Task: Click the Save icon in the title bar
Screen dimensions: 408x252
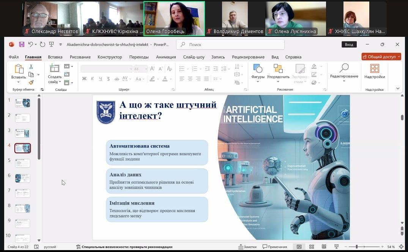Action: coord(22,44)
